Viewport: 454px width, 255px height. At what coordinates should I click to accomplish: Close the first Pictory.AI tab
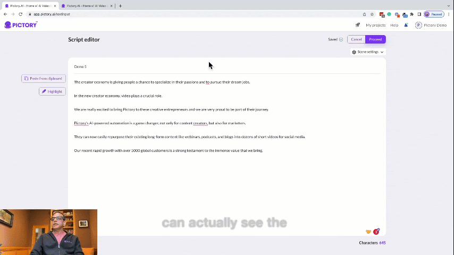55,6
